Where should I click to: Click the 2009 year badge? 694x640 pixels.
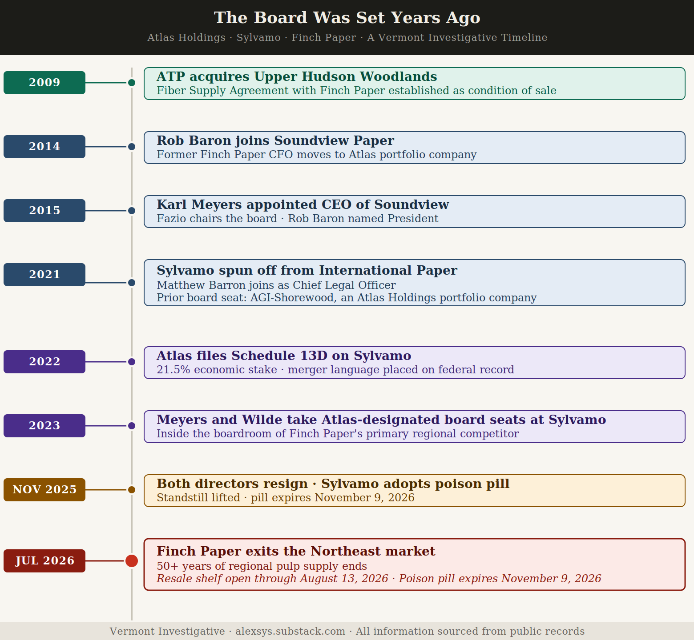[x=44, y=83]
